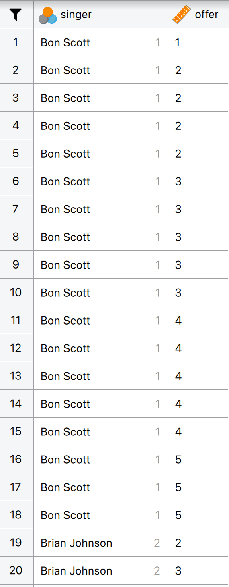This screenshot has height=587, width=229.
Task: Select row number 1
Action: [x=16, y=42]
